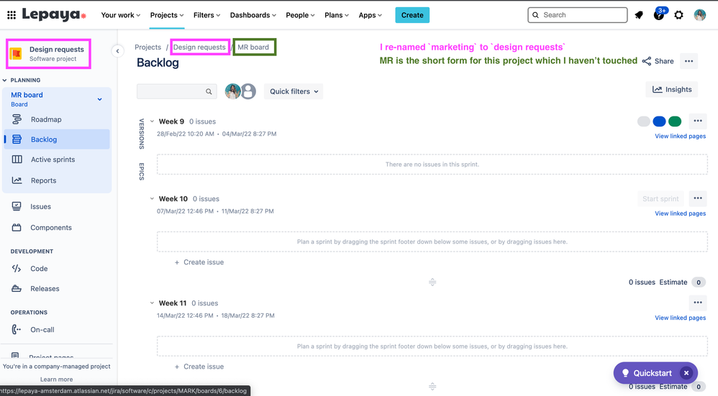This screenshot has height=396, width=718.
Task: Click the blue in-progress status pill in Week 9
Action: click(659, 121)
